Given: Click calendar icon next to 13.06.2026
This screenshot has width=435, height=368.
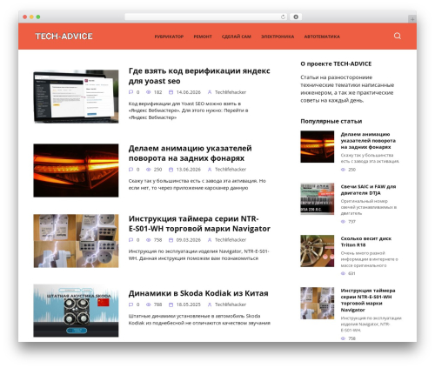Looking at the screenshot, I should pos(171,170).
